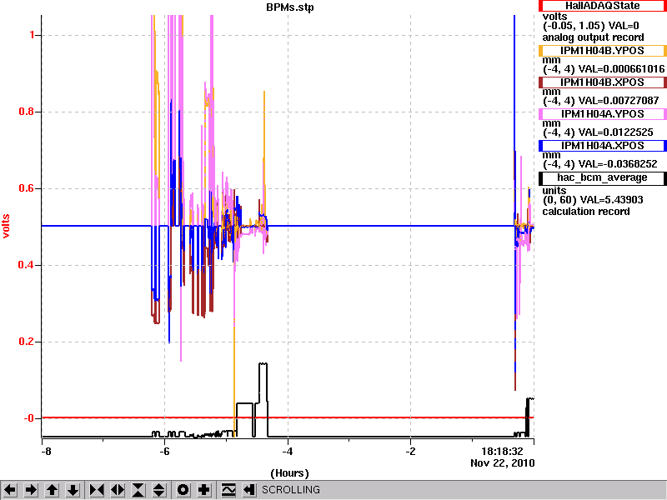Click the (-0.05, 1.05) VAL=0 text
This screenshot has height=500, width=667.
[591, 27]
